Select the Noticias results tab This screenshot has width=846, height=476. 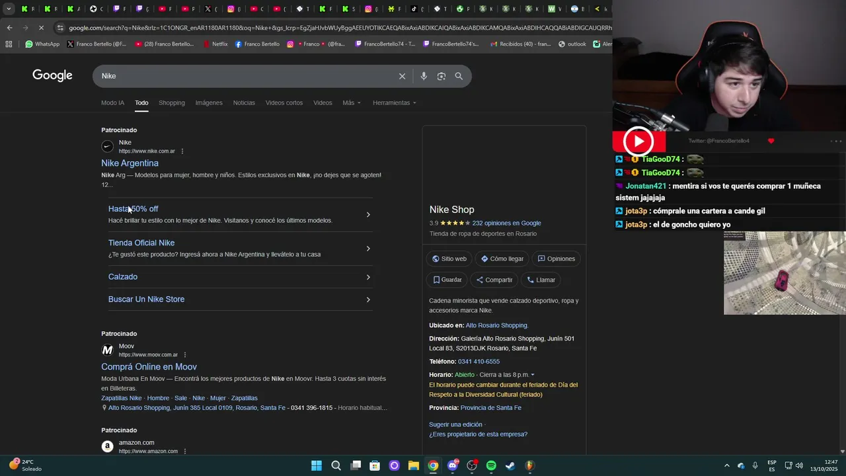click(244, 103)
